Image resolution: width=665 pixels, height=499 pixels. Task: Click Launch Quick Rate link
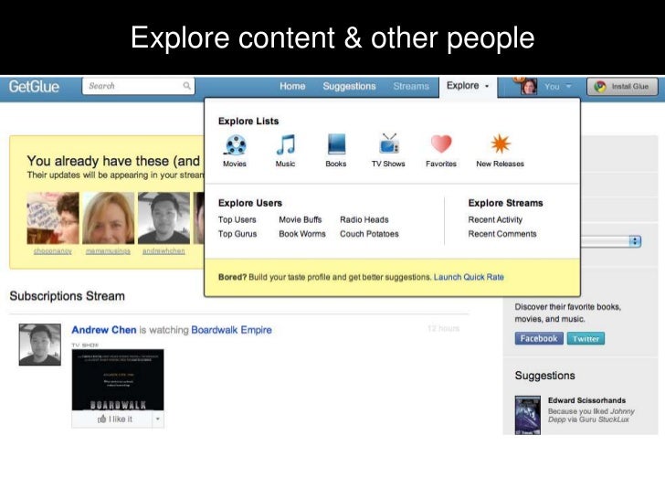[x=469, y=277]
